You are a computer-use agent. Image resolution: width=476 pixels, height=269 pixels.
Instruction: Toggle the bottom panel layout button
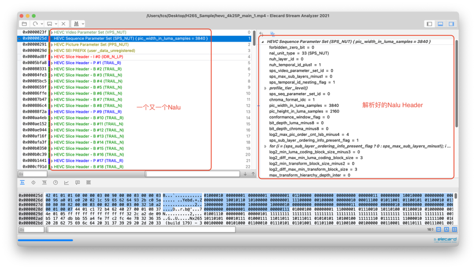pyautogui.click(x=440, y=24)
